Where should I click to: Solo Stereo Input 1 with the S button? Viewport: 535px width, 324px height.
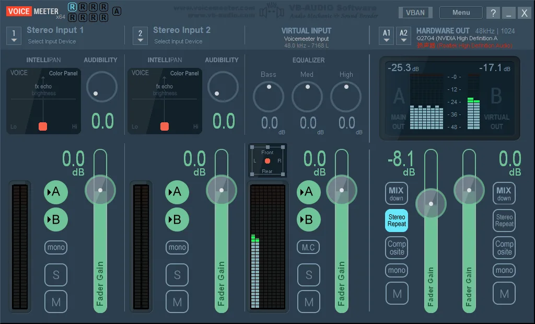56,275
